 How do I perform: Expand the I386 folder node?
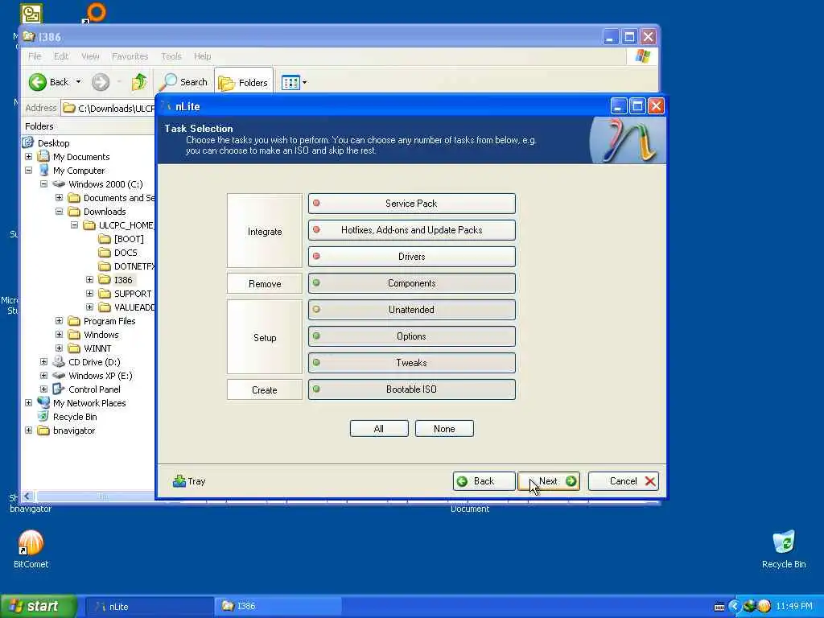(x=89, y=279)
